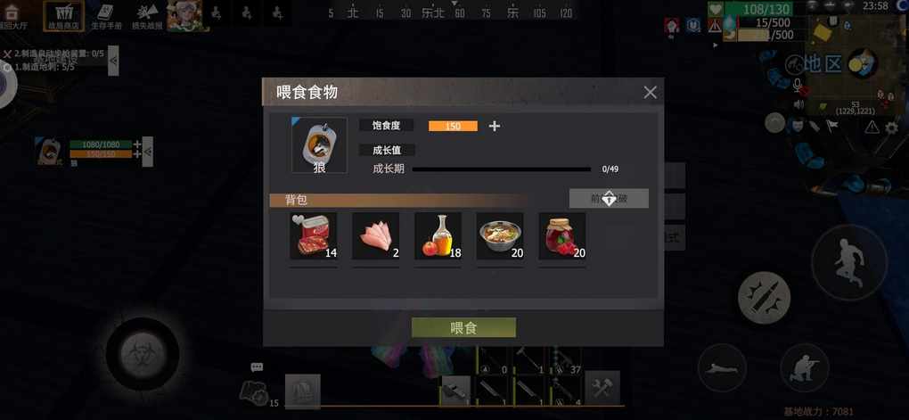The image size is (909, 420).
Task: Collapse the pet status panel arrow
Action: 148,152
